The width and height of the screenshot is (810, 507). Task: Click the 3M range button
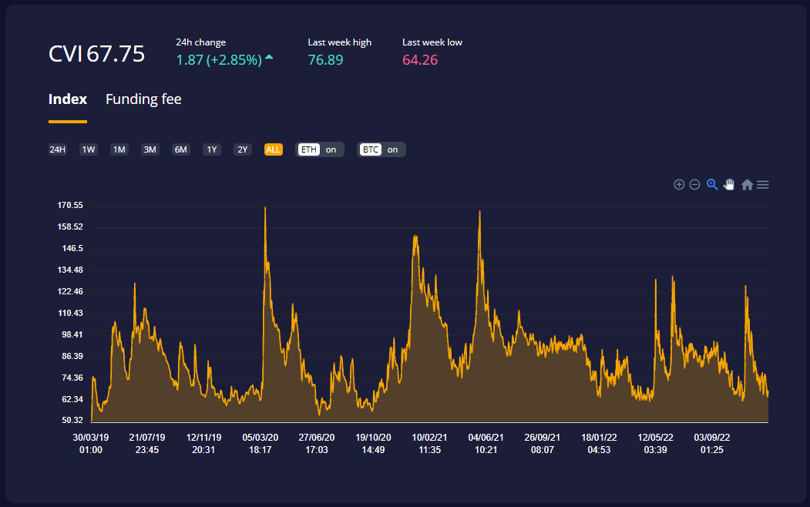click(x=150, y=149)
